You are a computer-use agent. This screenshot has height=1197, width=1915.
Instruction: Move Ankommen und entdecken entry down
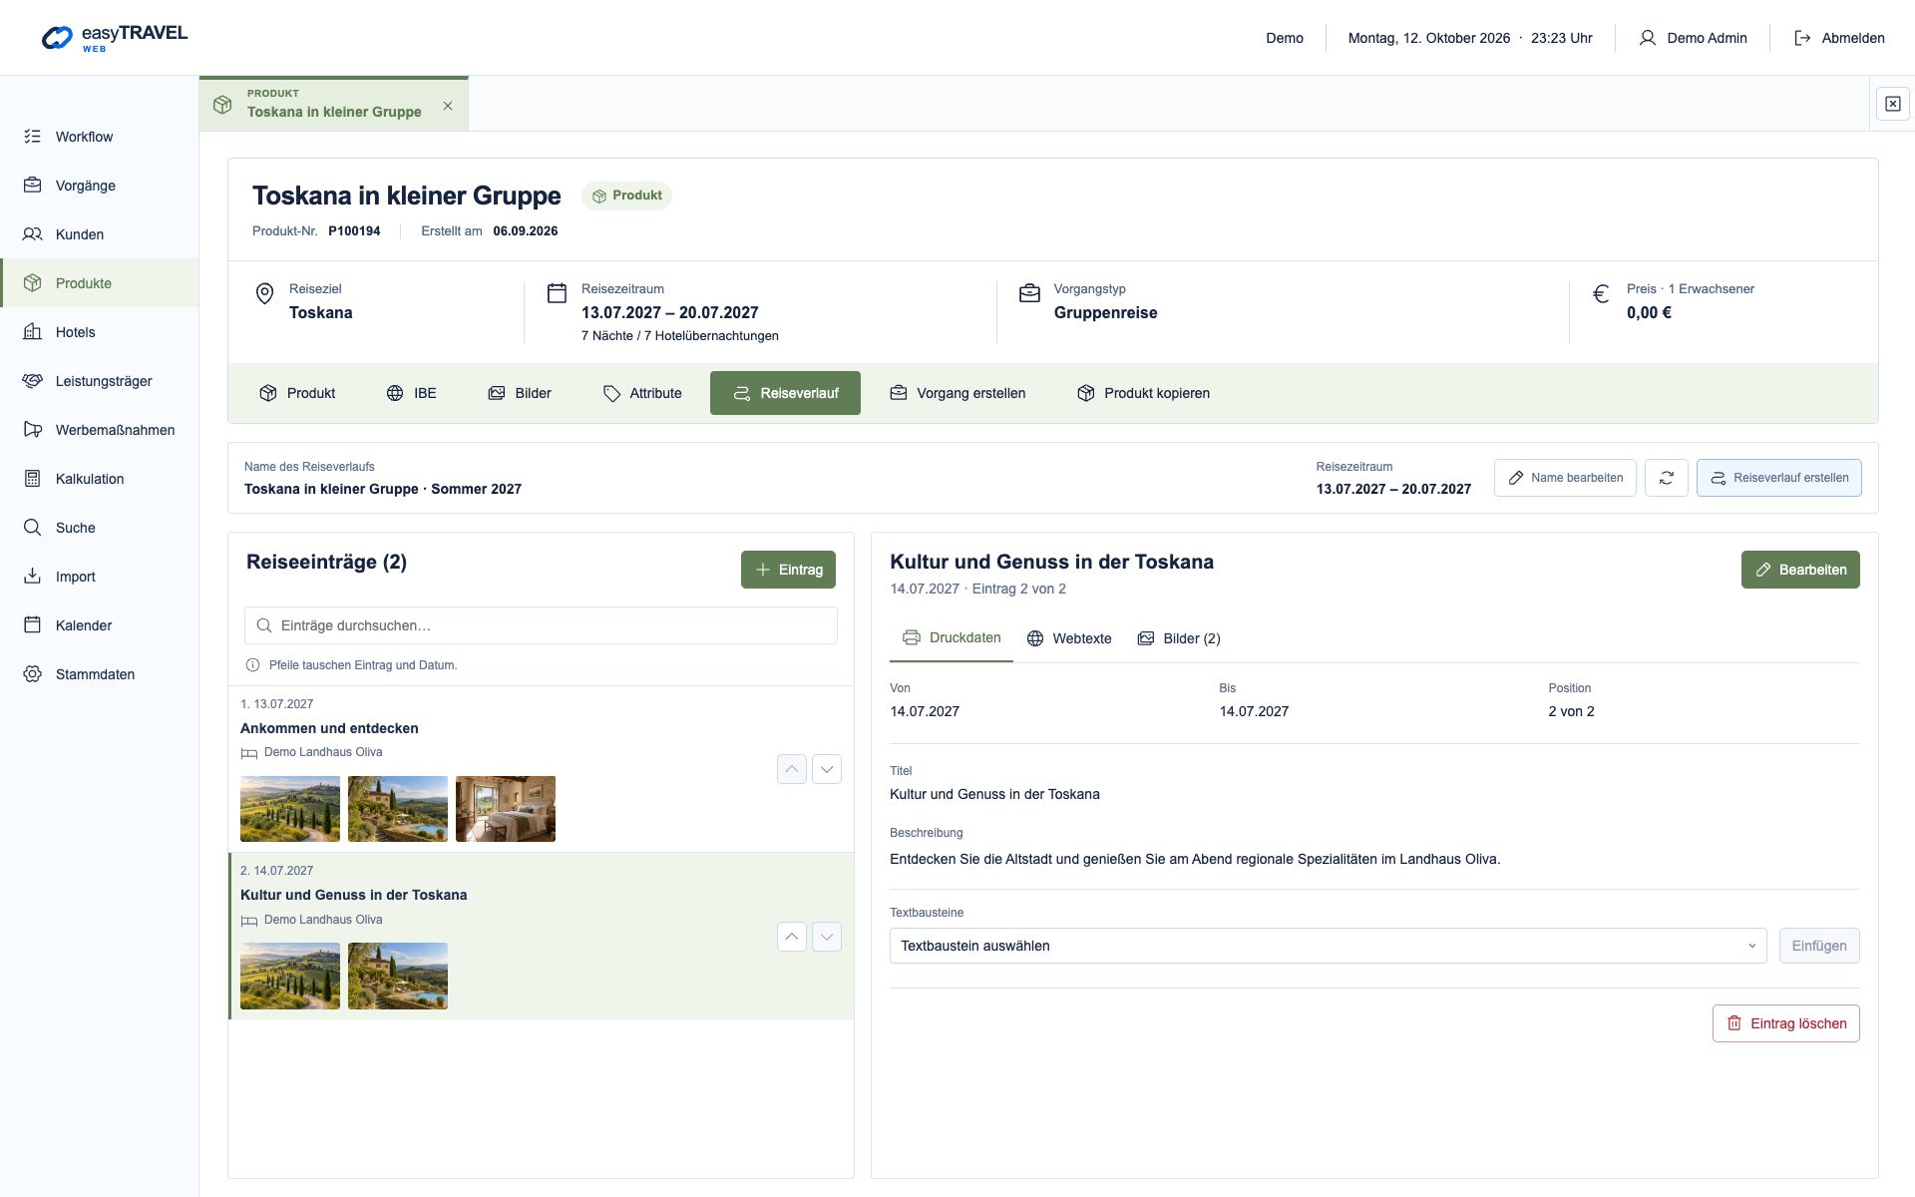(827, 769)
